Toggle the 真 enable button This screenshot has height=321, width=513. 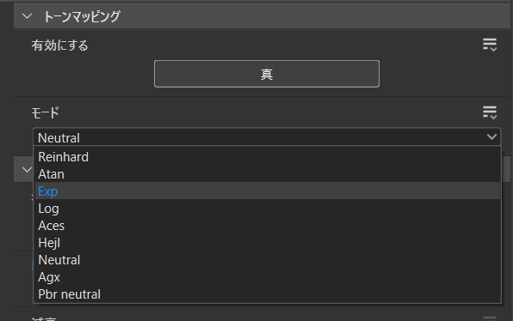coord(267,74)
